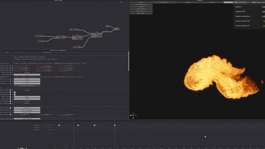Open the first Bound type dropdown
Screen dimensions: 265x149
point(27,97)
